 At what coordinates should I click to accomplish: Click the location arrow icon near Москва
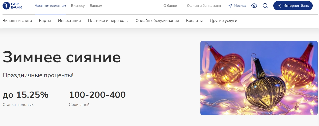click(230, 6)
